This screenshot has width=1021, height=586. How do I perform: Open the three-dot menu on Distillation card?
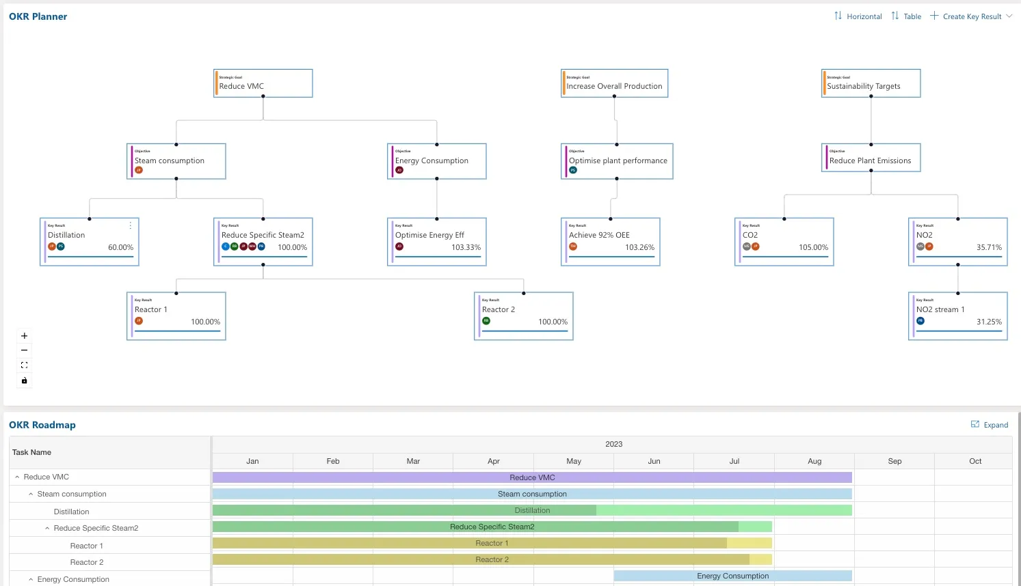click(131, 225)
